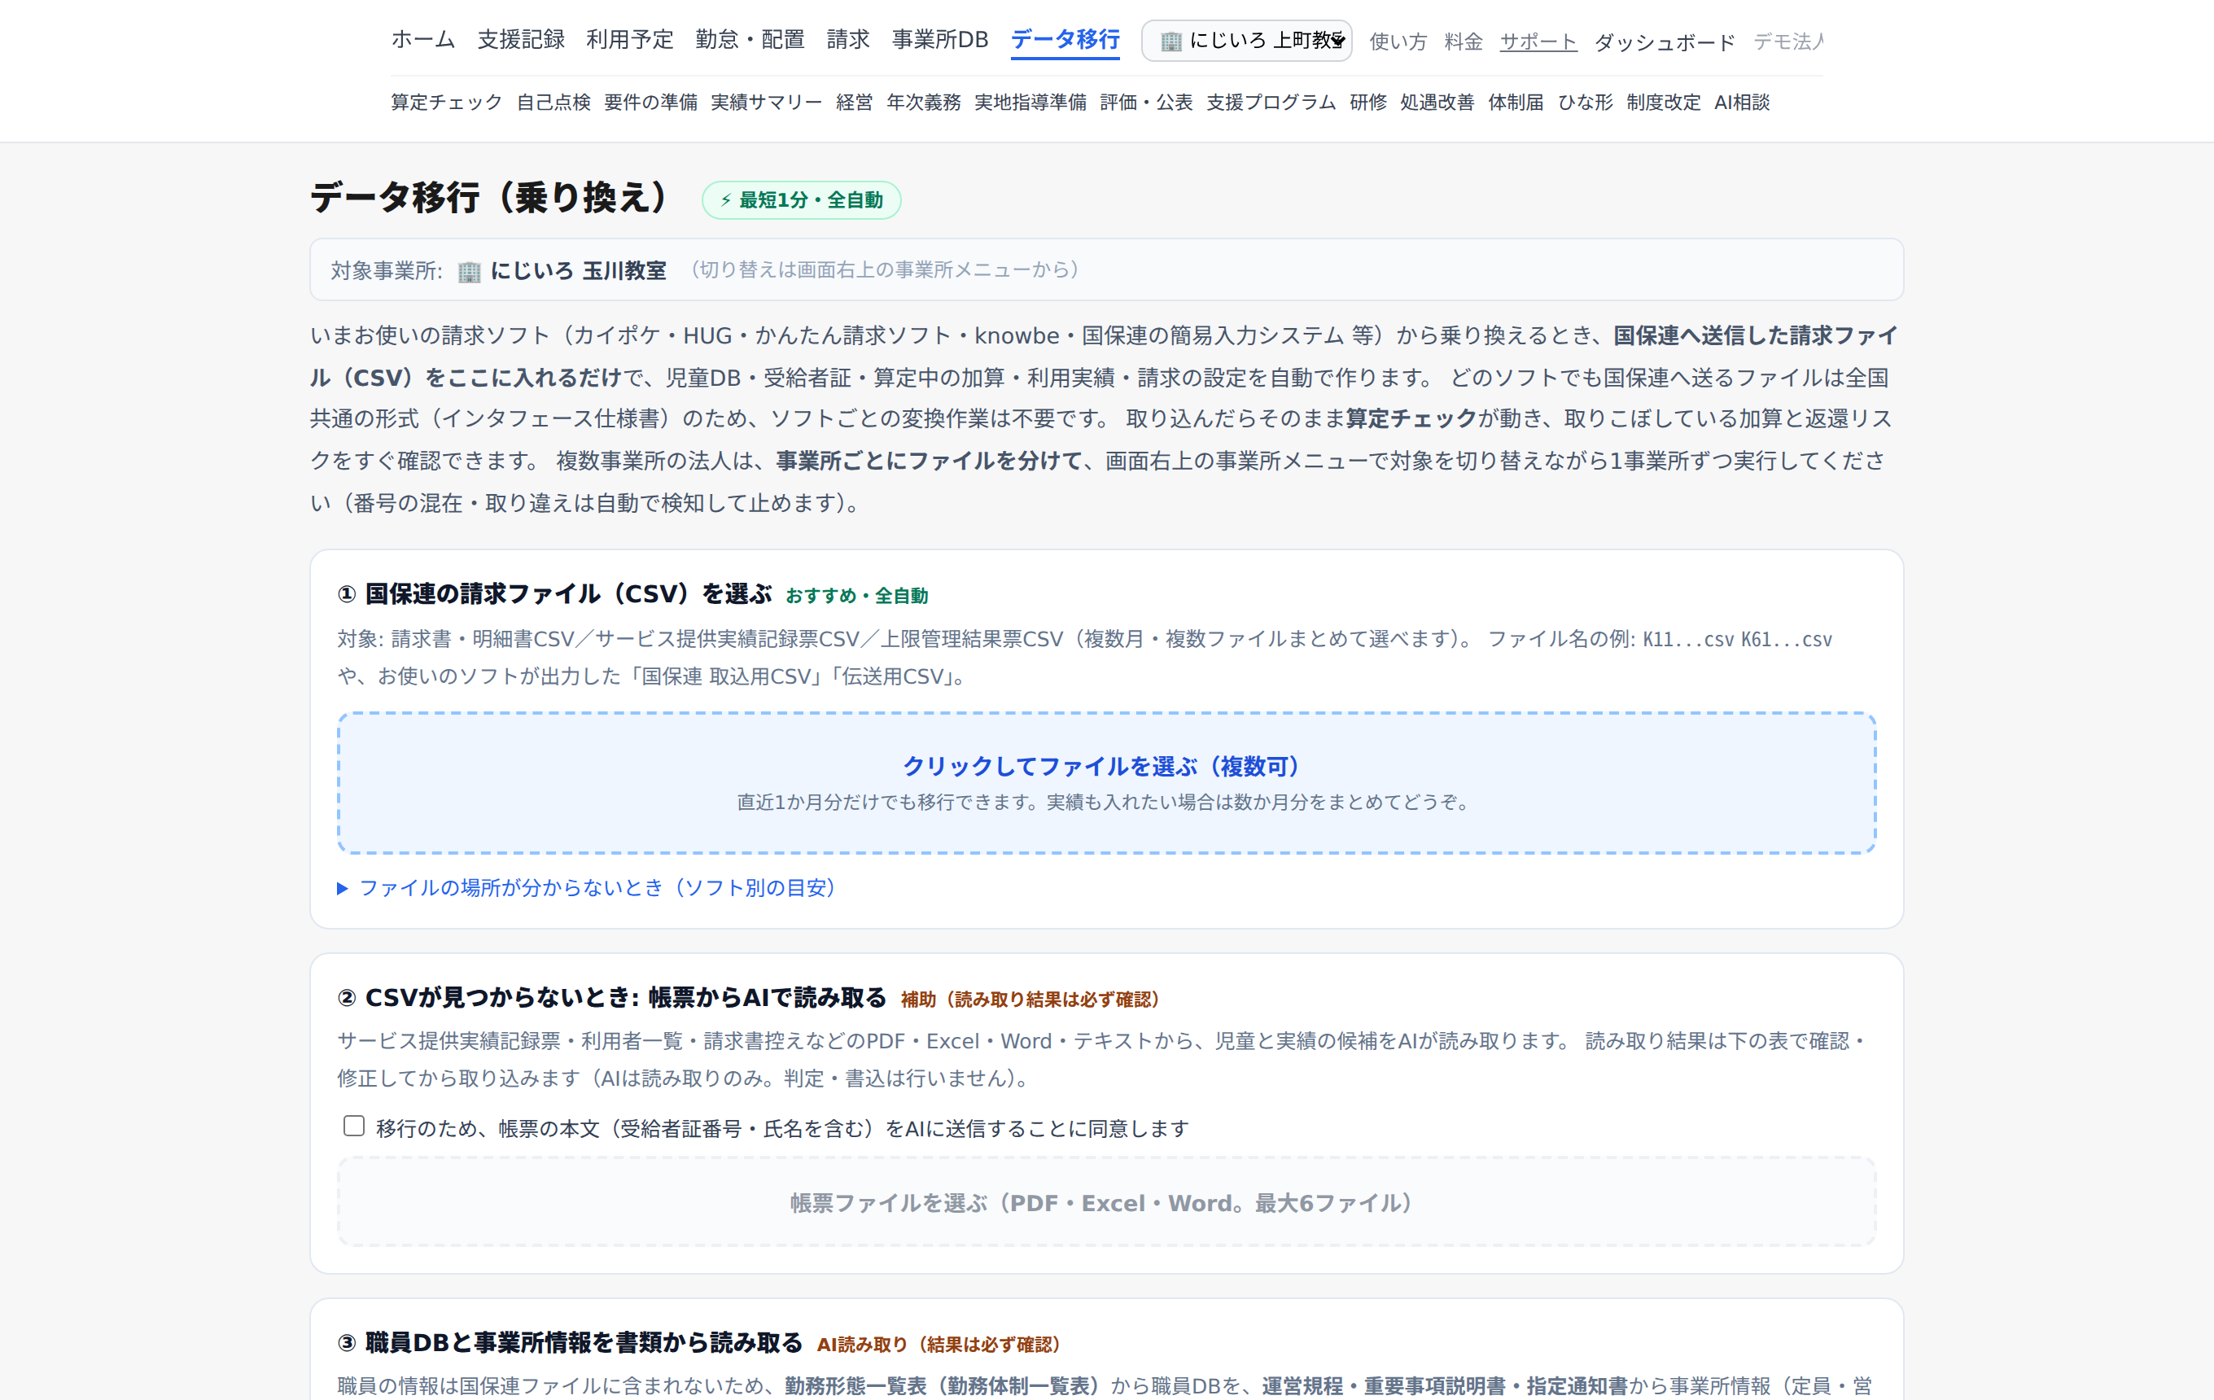Click the 補助（読み取り結果は必ず確認） label
2214x1400 pixels.
(1030, 1000)
